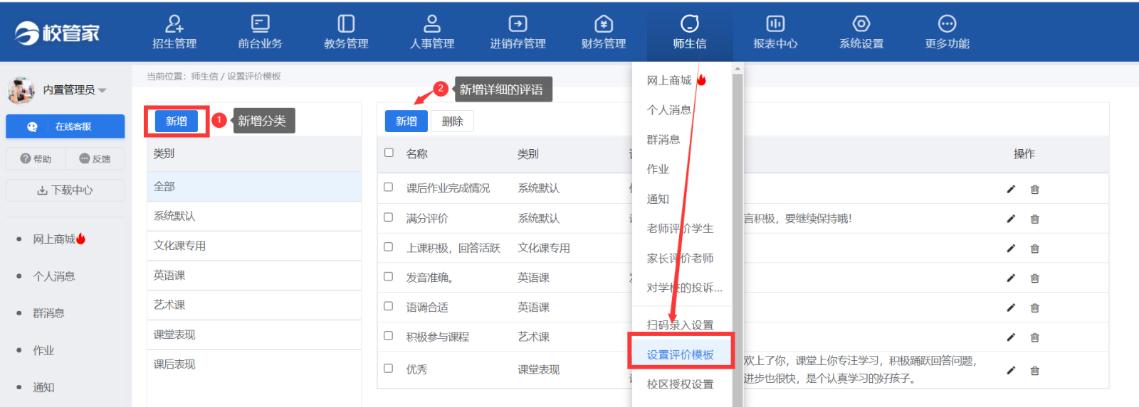Open 系统设置 gear icon
The height and width of the screenshot is (407, 1139).
pos(861,24)
